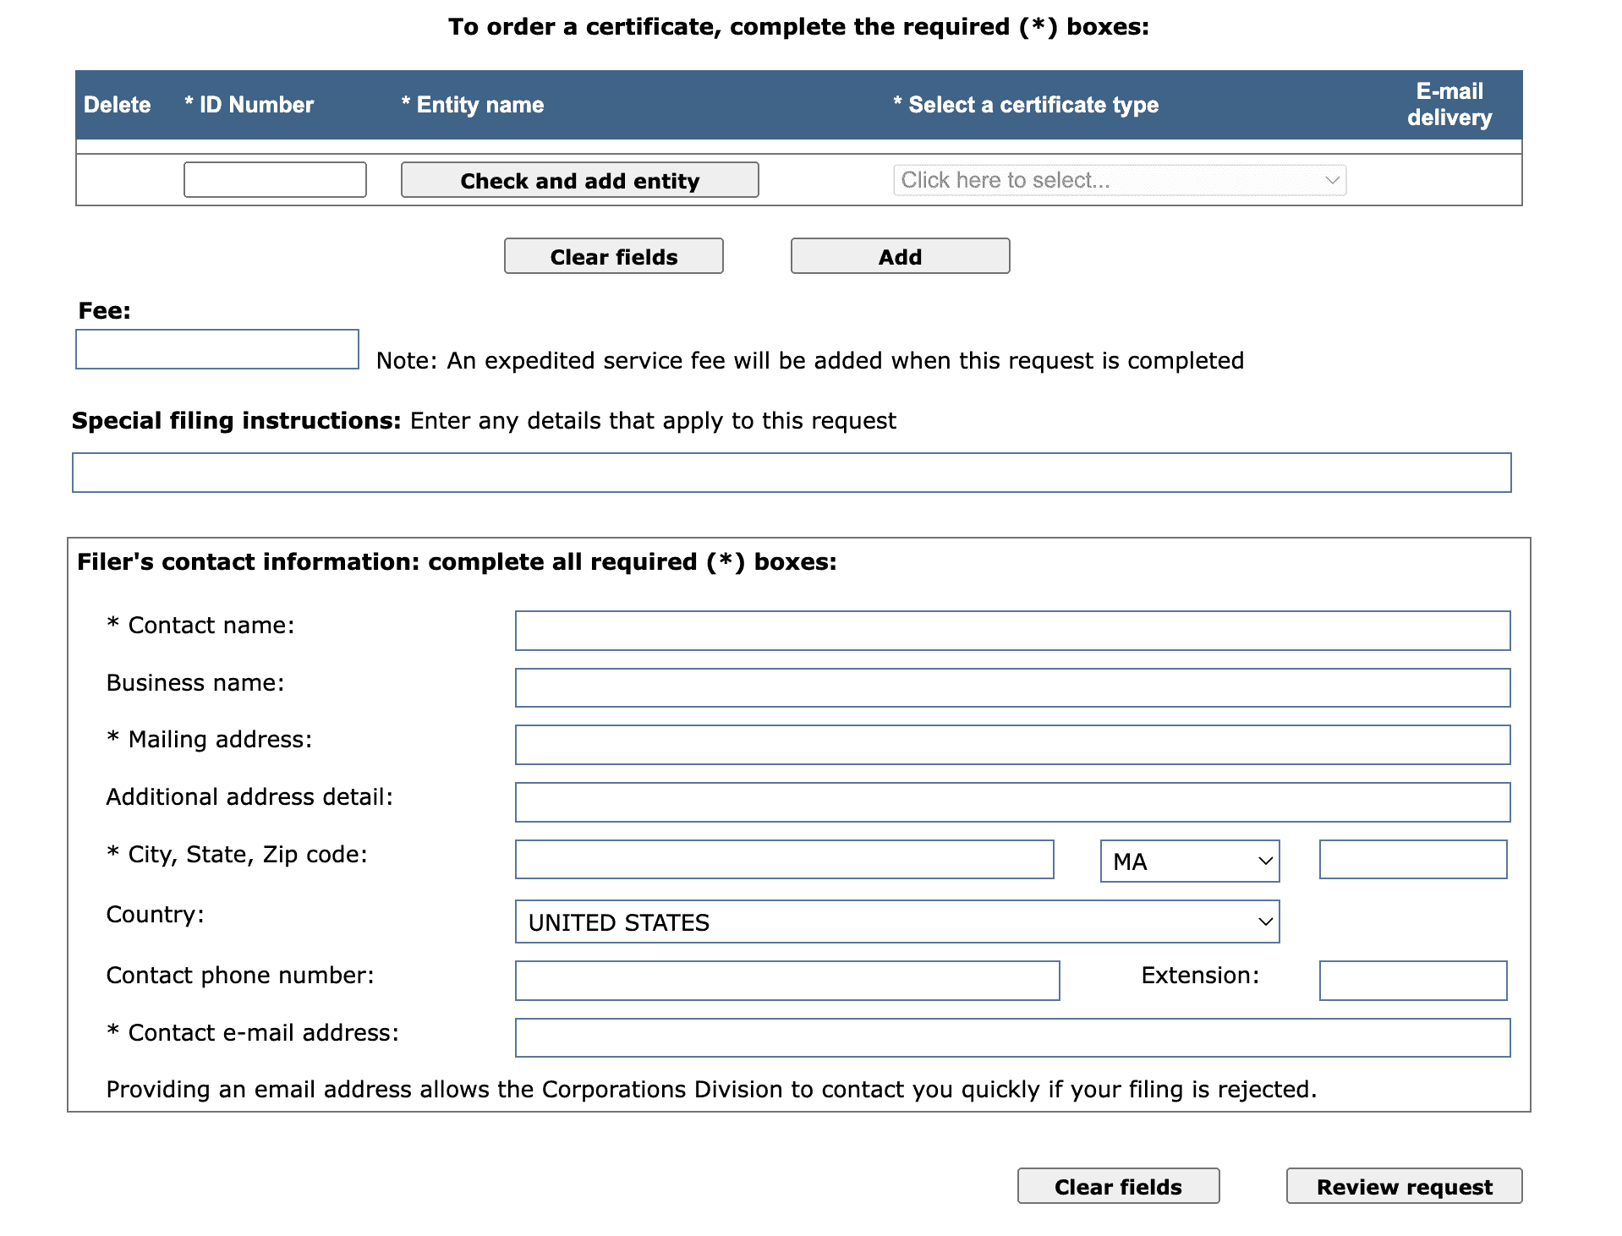This screenshot has width=1622, height=1236.
Task: Click the Contact phone number field
Action: [x=786, y=980]
